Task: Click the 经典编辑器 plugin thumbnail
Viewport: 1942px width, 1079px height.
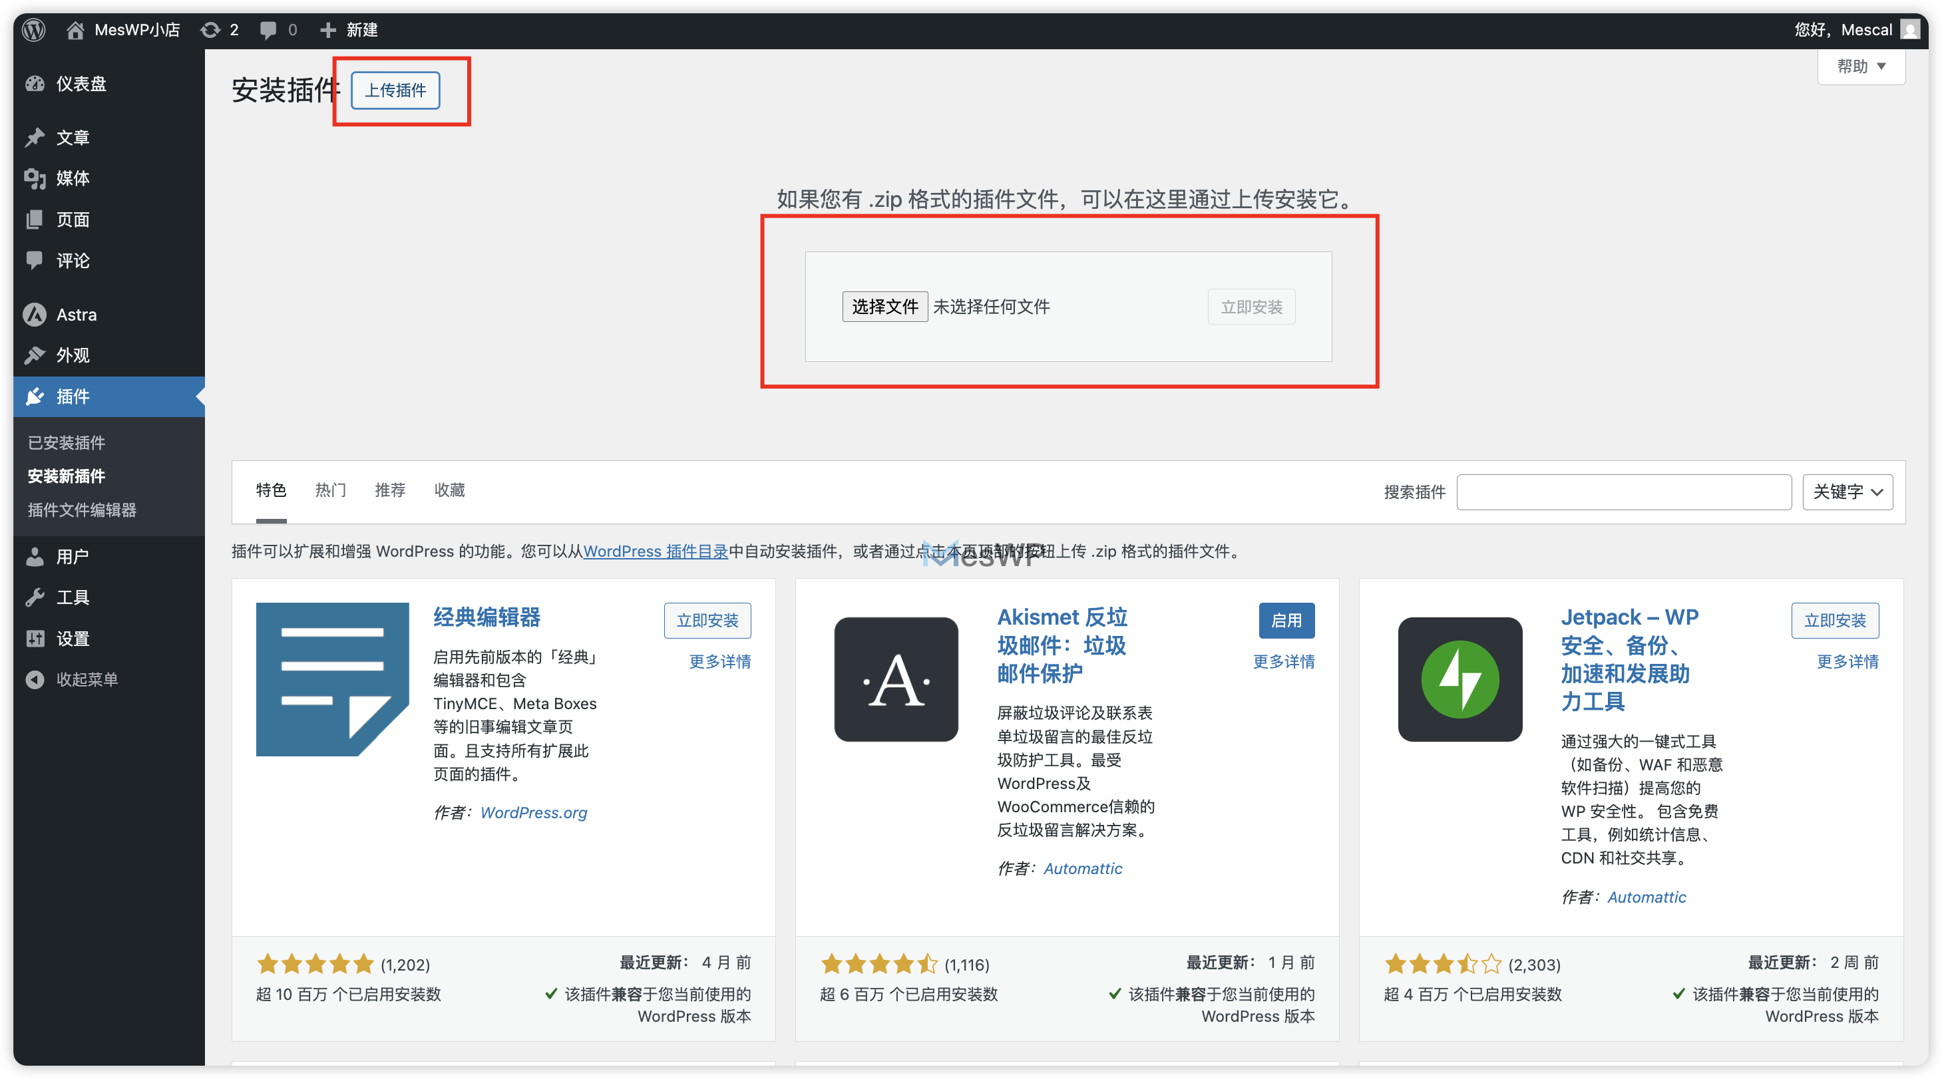Action: click(333, 679)
